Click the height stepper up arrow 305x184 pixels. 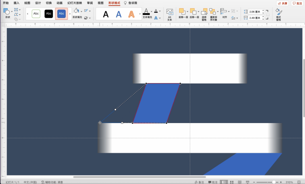[x=263, y=11]
